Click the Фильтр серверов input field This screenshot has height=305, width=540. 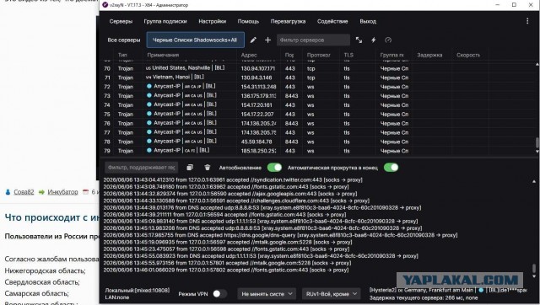pyautogui.click(x=313, y=40)
